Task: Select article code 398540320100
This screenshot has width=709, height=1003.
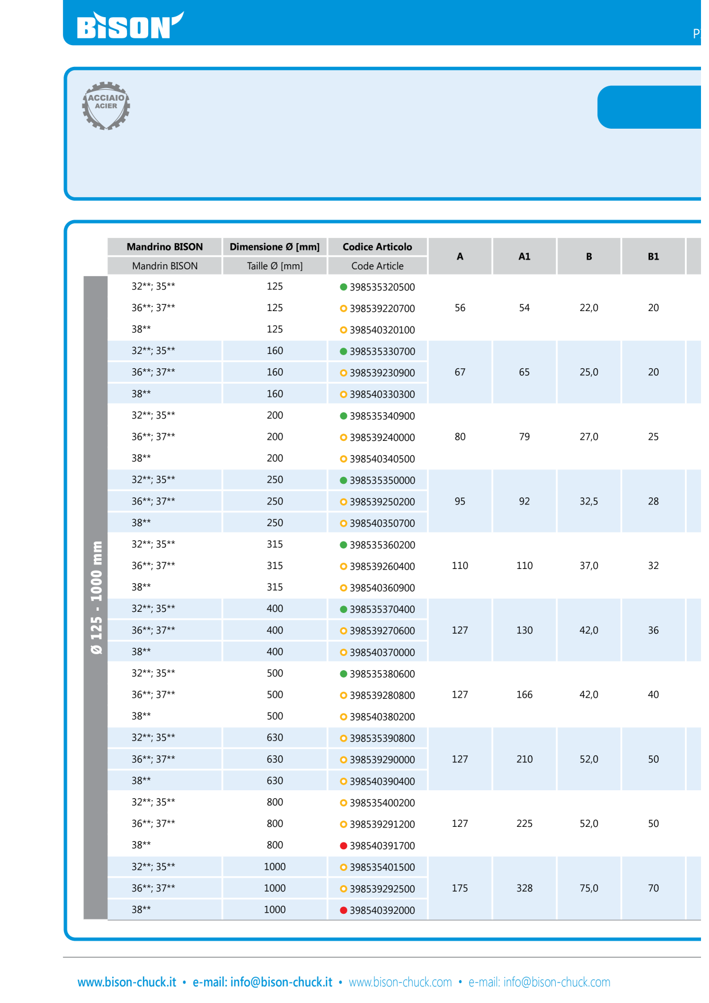Action: click(x=383, y=330)
